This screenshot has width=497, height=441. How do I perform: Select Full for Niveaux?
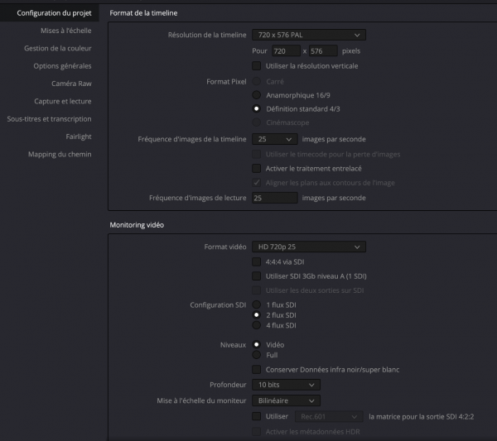coord(257,354)
